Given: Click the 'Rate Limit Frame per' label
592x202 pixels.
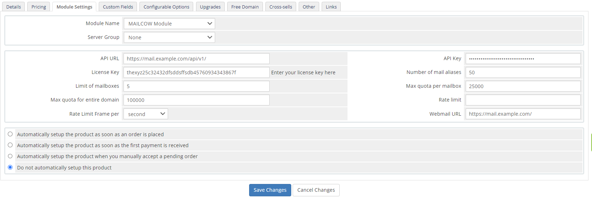Looking at the screenshot, I should [x=94, y=114].
